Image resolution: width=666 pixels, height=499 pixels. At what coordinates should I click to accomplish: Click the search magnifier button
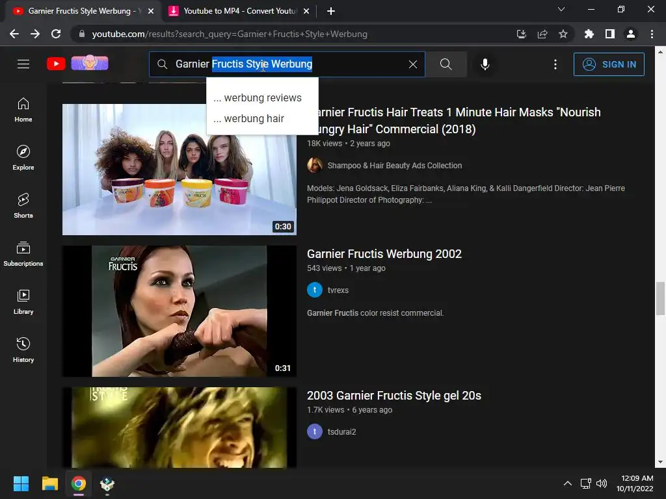pos(446,64)
